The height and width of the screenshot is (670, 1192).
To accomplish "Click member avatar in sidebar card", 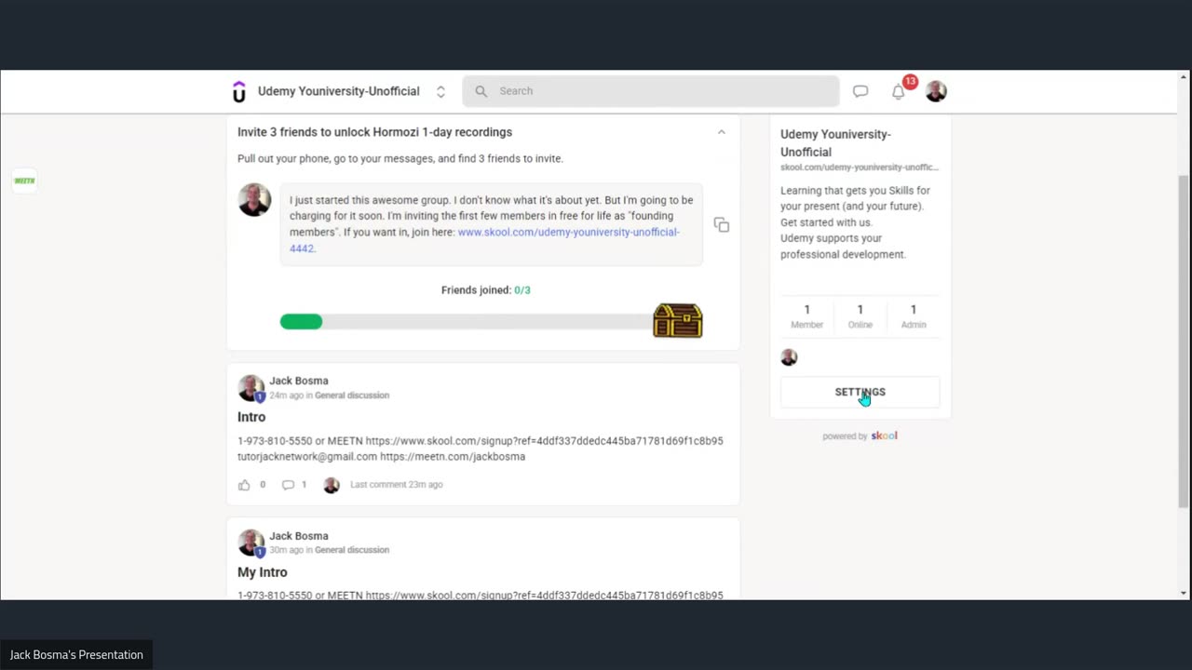I will click(789, 357).
